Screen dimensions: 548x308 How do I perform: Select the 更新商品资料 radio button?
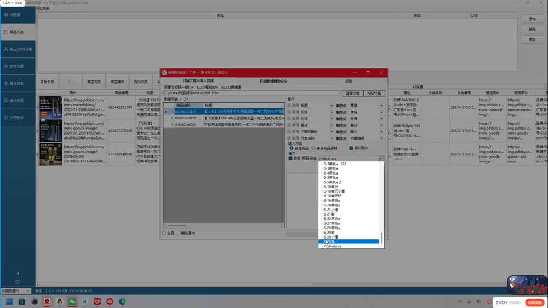[x=313, y=148]
